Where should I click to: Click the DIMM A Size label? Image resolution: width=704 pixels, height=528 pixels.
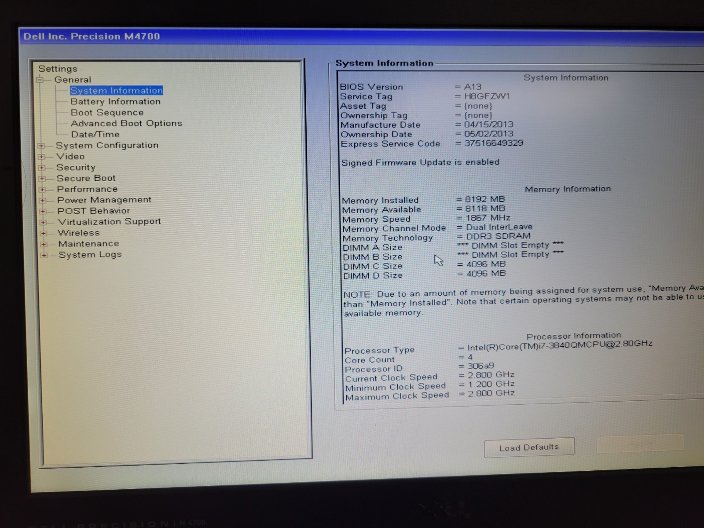pos(373,248)
